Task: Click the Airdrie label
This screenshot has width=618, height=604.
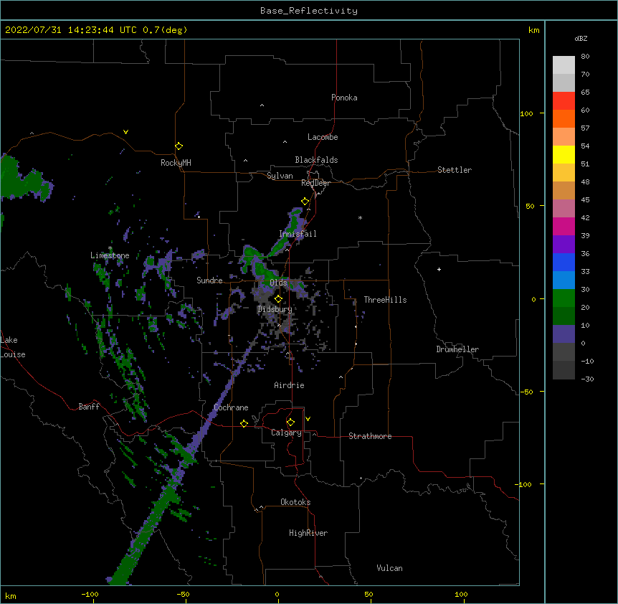Action: click(x=289, y=385)
